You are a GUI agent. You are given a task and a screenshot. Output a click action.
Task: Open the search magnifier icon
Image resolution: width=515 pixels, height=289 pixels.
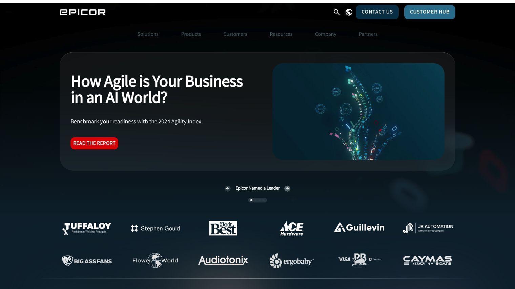pos(336,12)
